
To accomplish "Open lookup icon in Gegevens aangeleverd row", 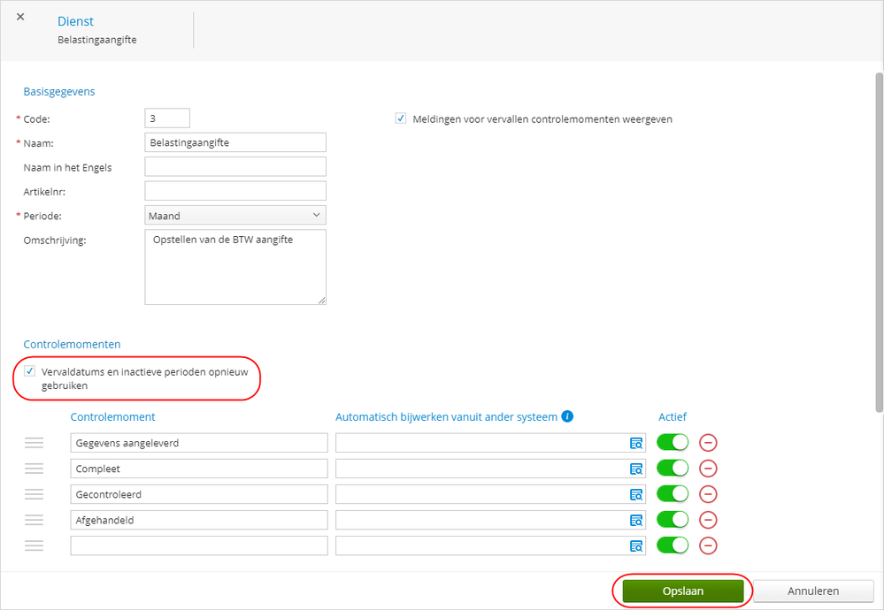I will tap(636, 443).
